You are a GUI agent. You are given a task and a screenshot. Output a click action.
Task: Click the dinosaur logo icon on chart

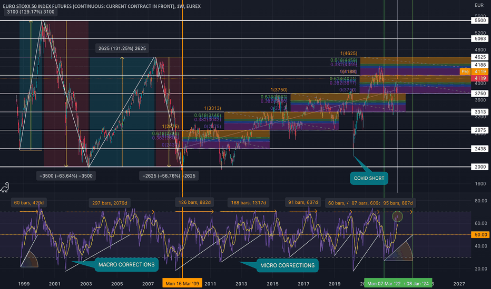(x=5, y=187)
